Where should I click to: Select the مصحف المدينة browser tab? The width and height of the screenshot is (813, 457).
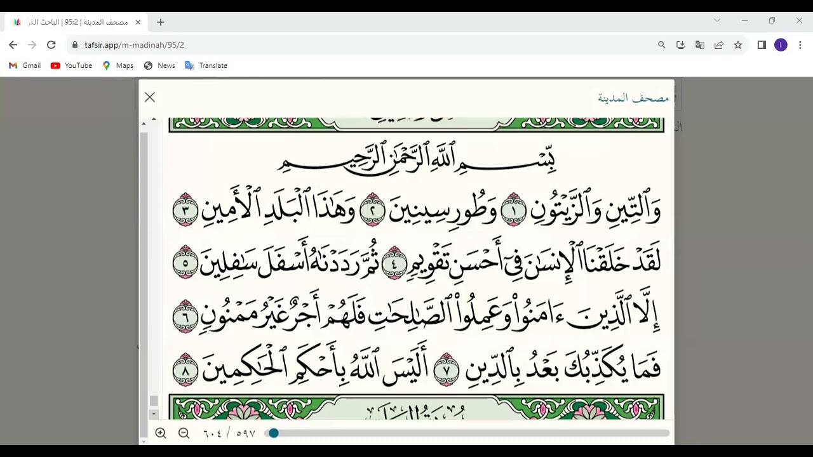coord(76,22)
